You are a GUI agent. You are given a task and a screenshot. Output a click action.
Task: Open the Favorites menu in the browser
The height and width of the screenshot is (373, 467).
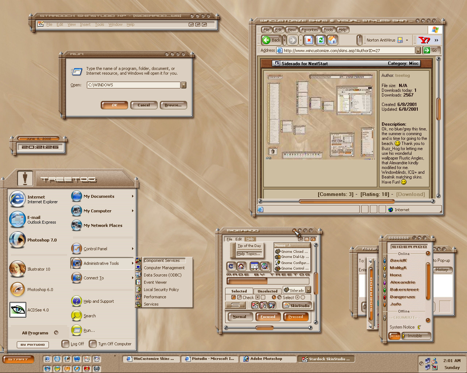click(309, 30)
